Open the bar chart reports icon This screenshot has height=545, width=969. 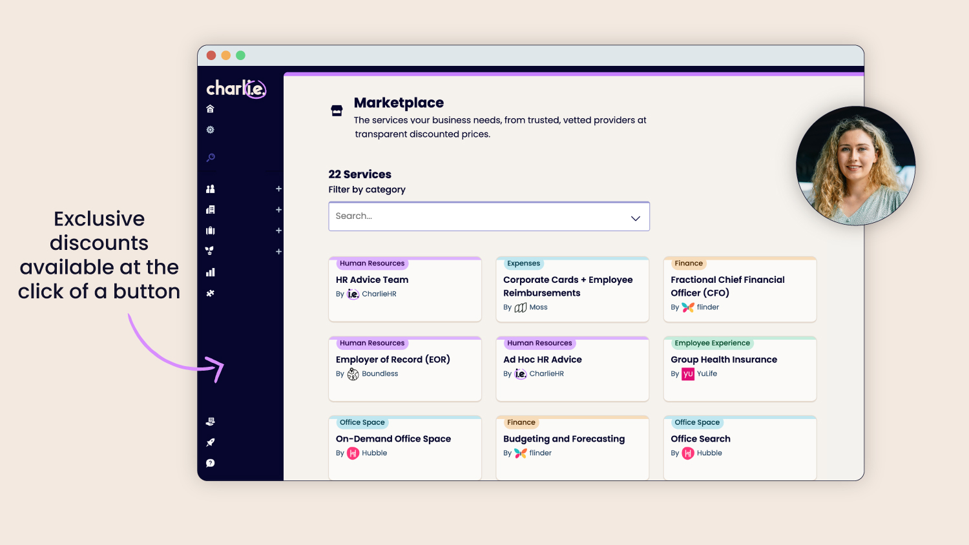(x=210, y=272)
